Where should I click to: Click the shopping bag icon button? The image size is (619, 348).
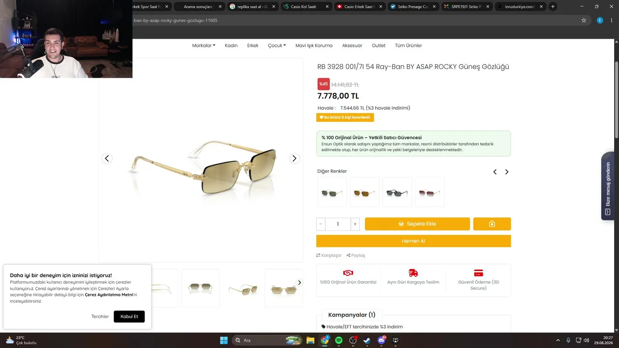(492, 224)
